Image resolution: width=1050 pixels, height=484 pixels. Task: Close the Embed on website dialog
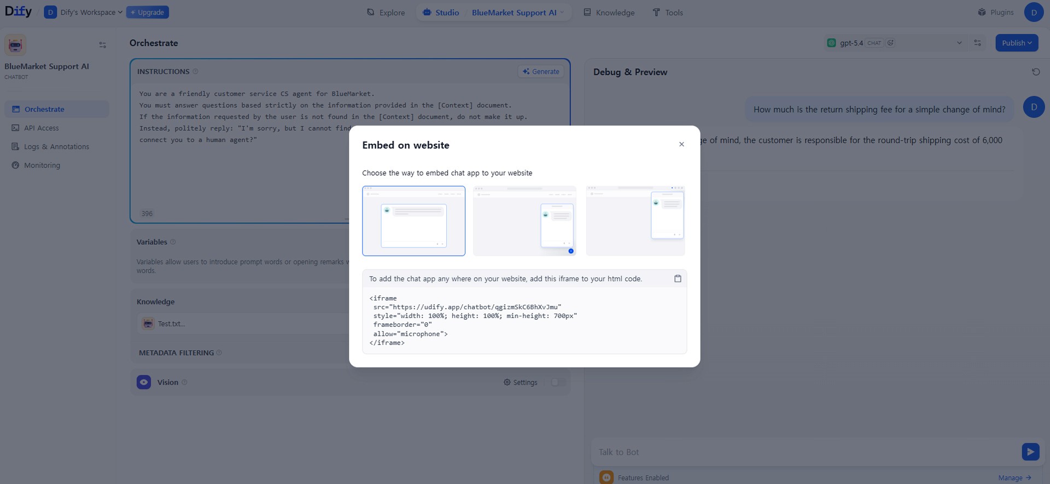(x=681, y=144)
